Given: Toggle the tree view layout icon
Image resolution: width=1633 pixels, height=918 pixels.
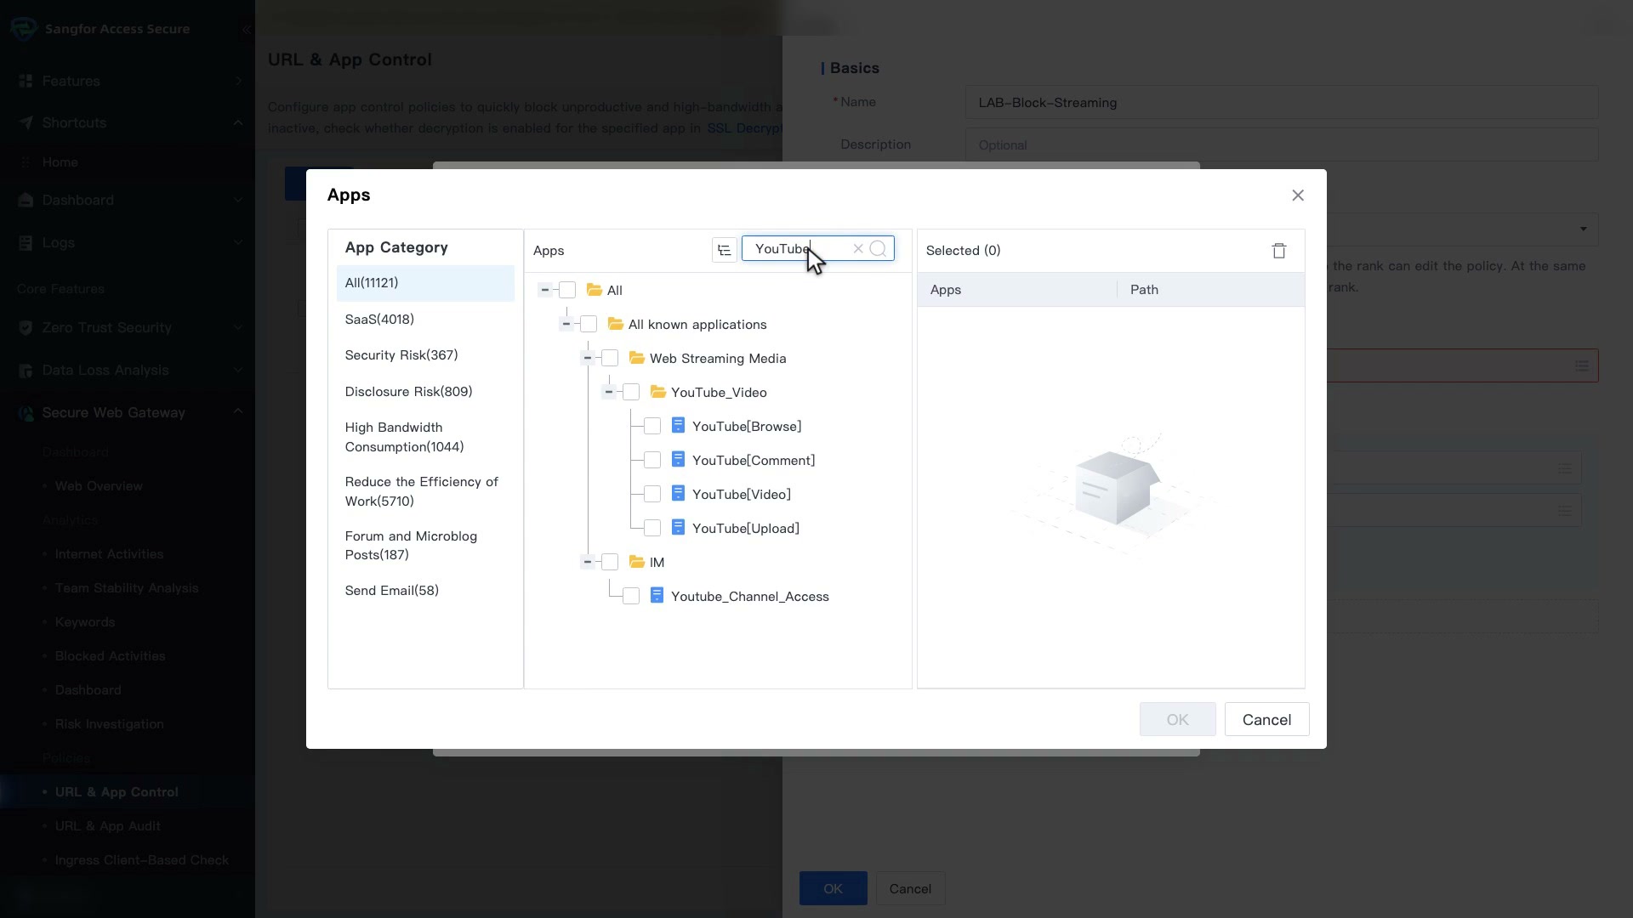Looking at the screenshot, I should tap(724, 250).
